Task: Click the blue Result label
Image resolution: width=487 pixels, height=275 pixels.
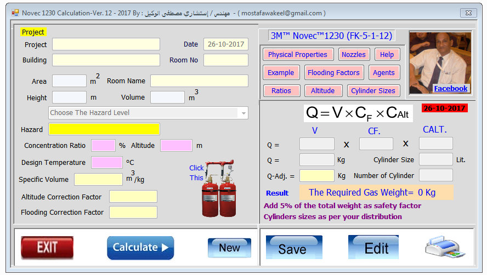Action: 277,193
